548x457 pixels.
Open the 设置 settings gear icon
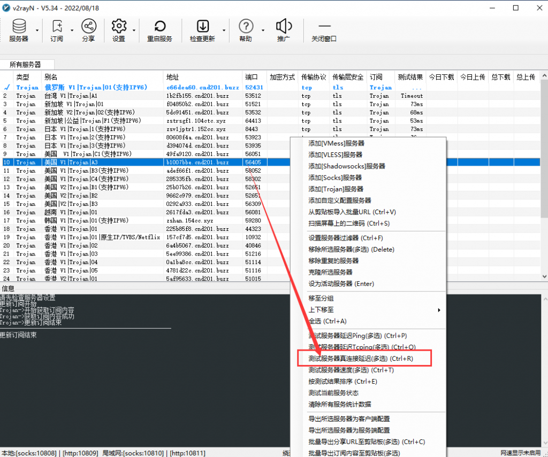click(x=119, y=30)
